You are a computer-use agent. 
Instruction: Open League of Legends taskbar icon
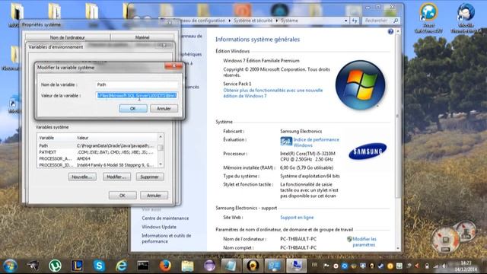77,266
